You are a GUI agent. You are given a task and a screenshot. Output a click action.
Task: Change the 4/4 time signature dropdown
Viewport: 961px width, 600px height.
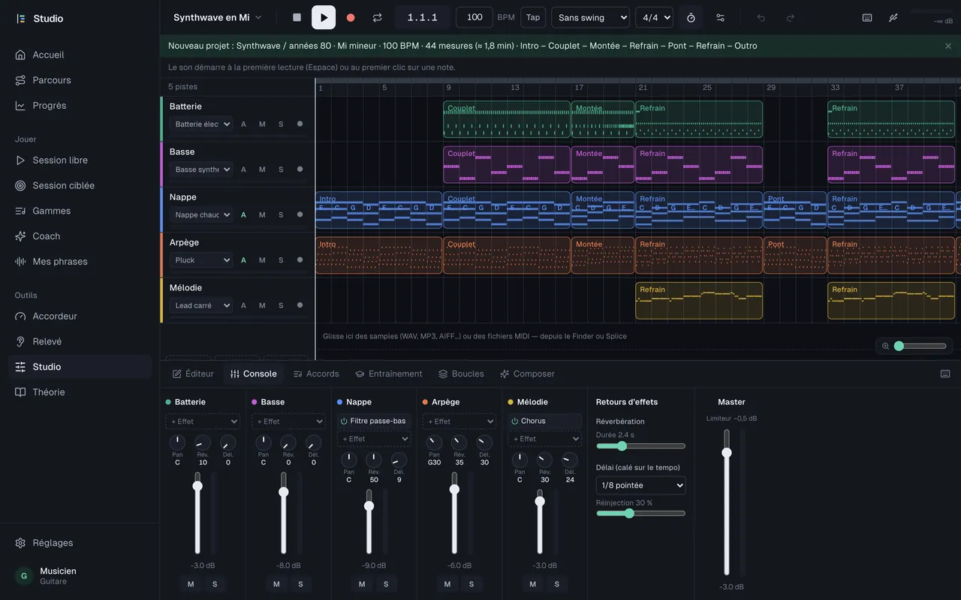(x=654, y=17)
